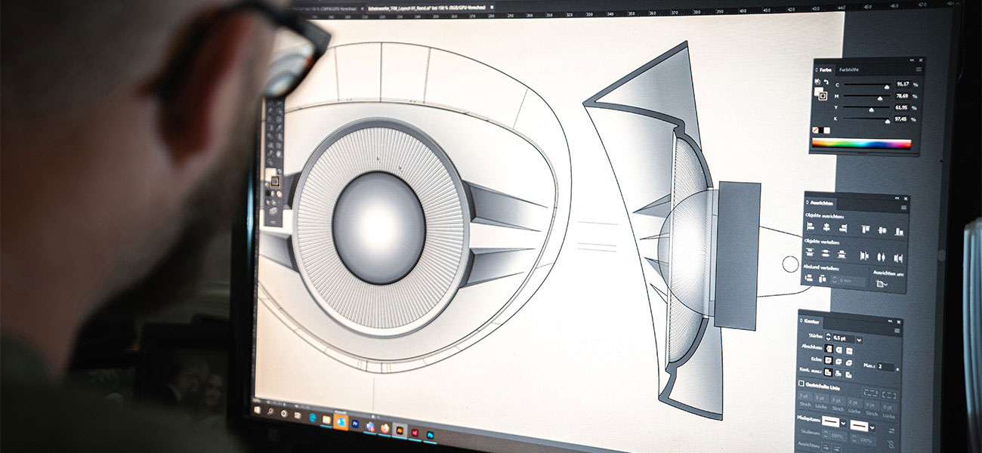Click the Y yellow value field

click(901, 108)
